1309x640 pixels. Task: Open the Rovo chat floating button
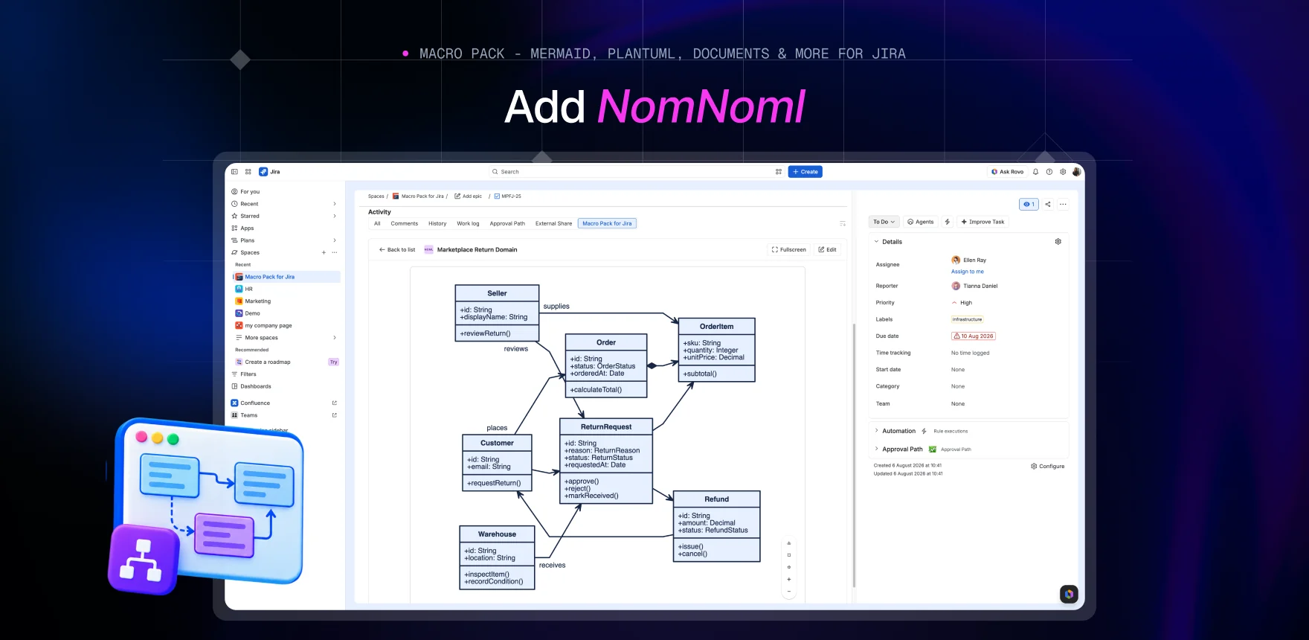pos(1069,594)
